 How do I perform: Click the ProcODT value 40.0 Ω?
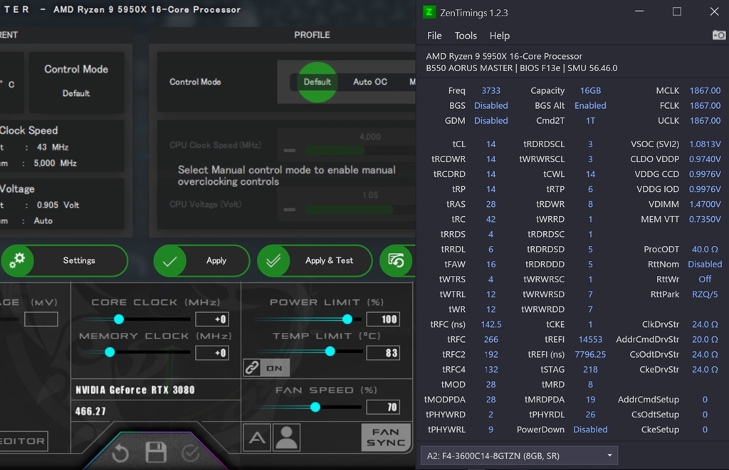[x=705, y=249]
